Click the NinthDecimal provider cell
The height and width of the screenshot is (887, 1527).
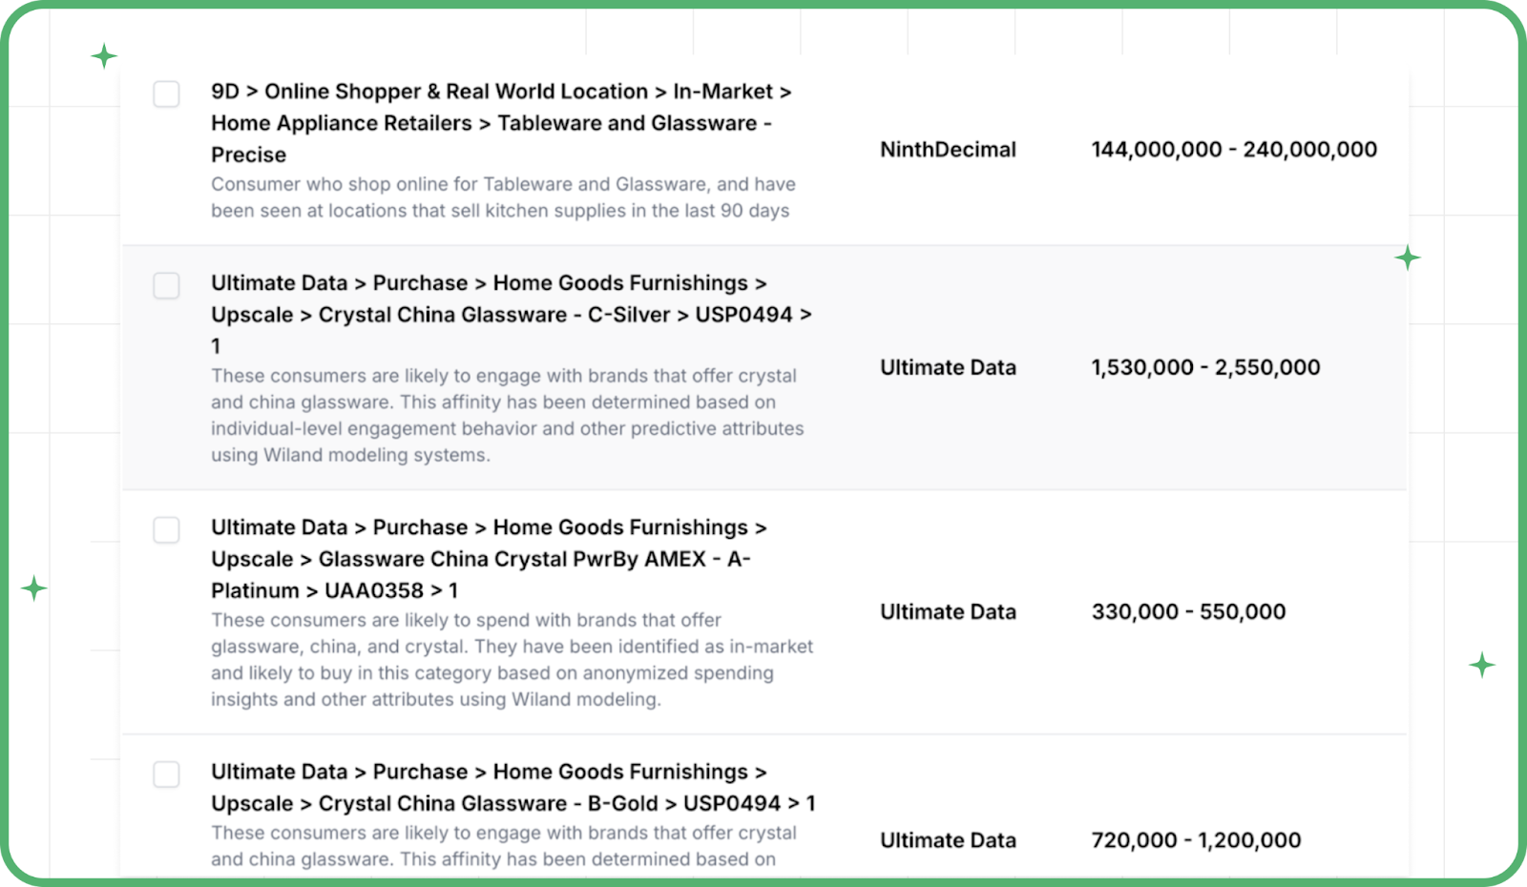(948, 150)
